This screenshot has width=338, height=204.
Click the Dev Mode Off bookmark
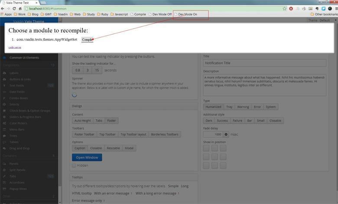click(160, 14)
